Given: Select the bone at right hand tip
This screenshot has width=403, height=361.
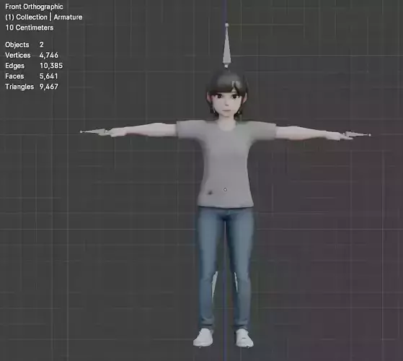Looking at the screenshot, I should (x=358, y=134).
